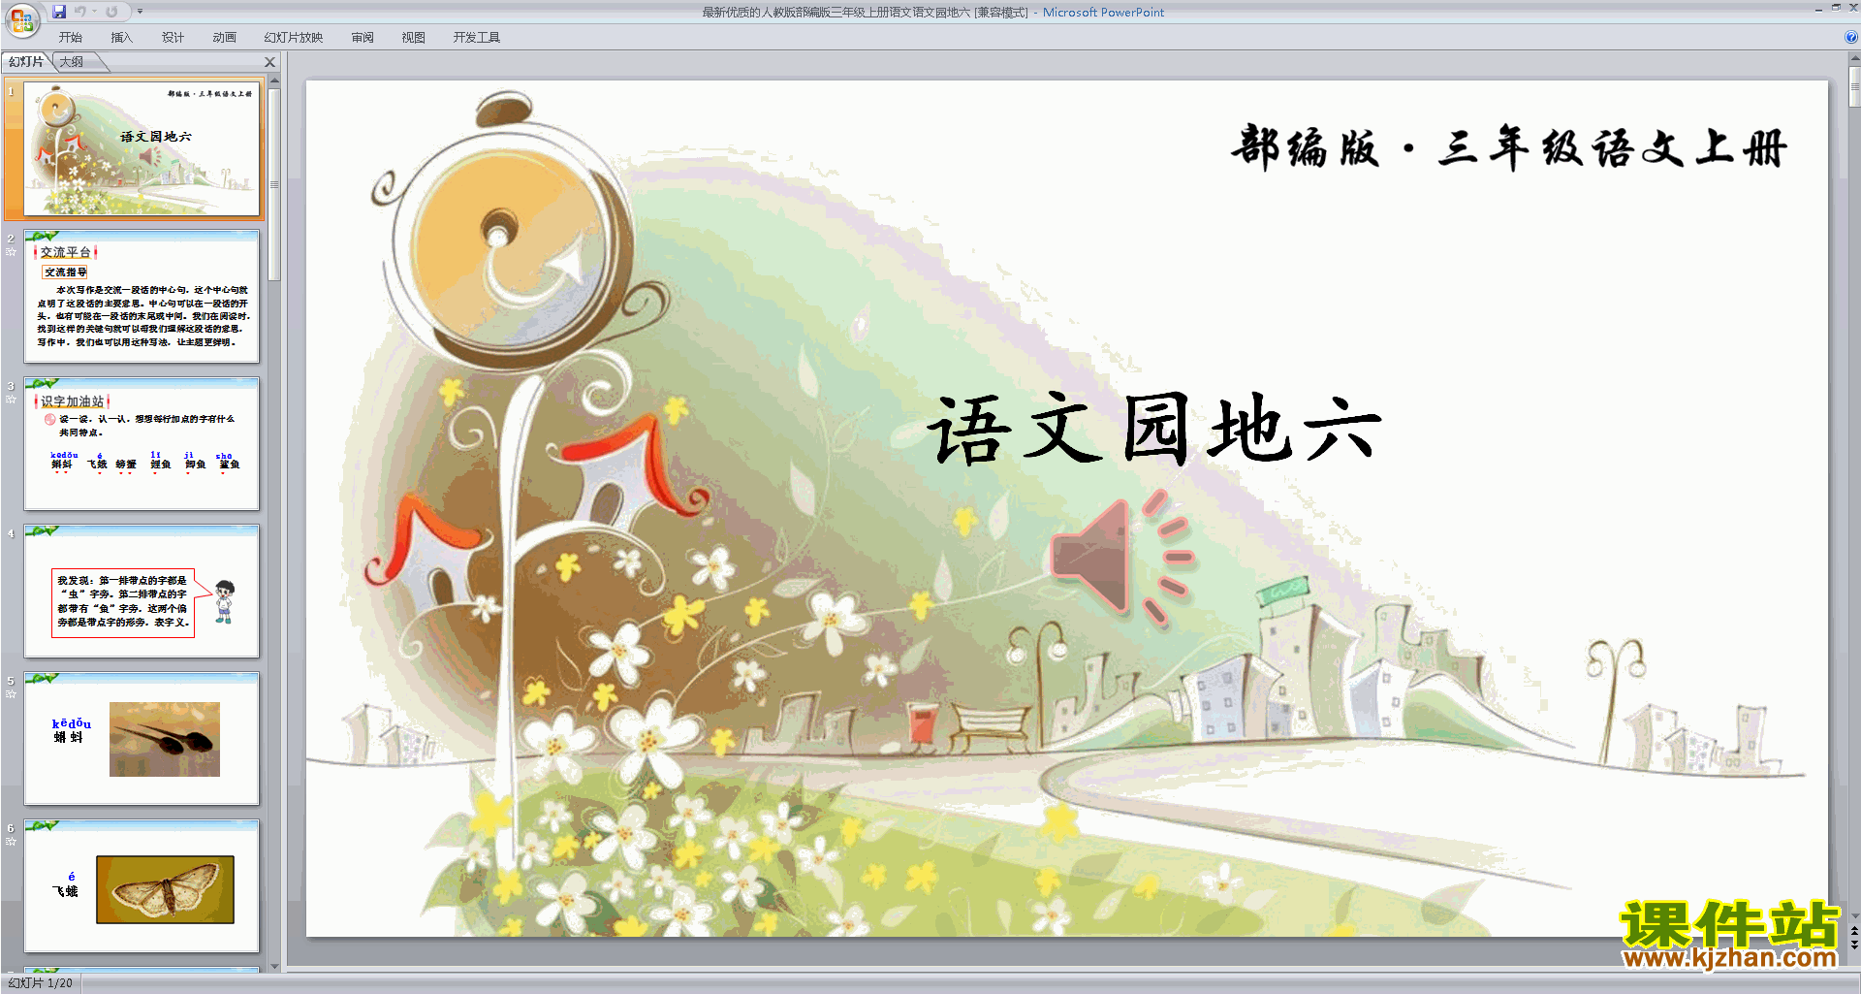This screenshot has width=1861, height=994.
Task: Click the thumbnail pane scroll up arrow
Action: (x=274, y=80)
